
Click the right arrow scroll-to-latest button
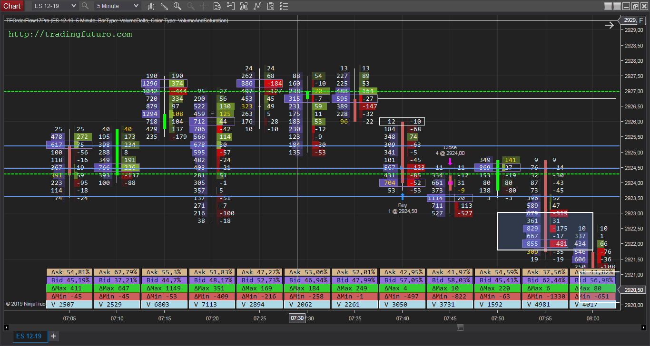610,26
